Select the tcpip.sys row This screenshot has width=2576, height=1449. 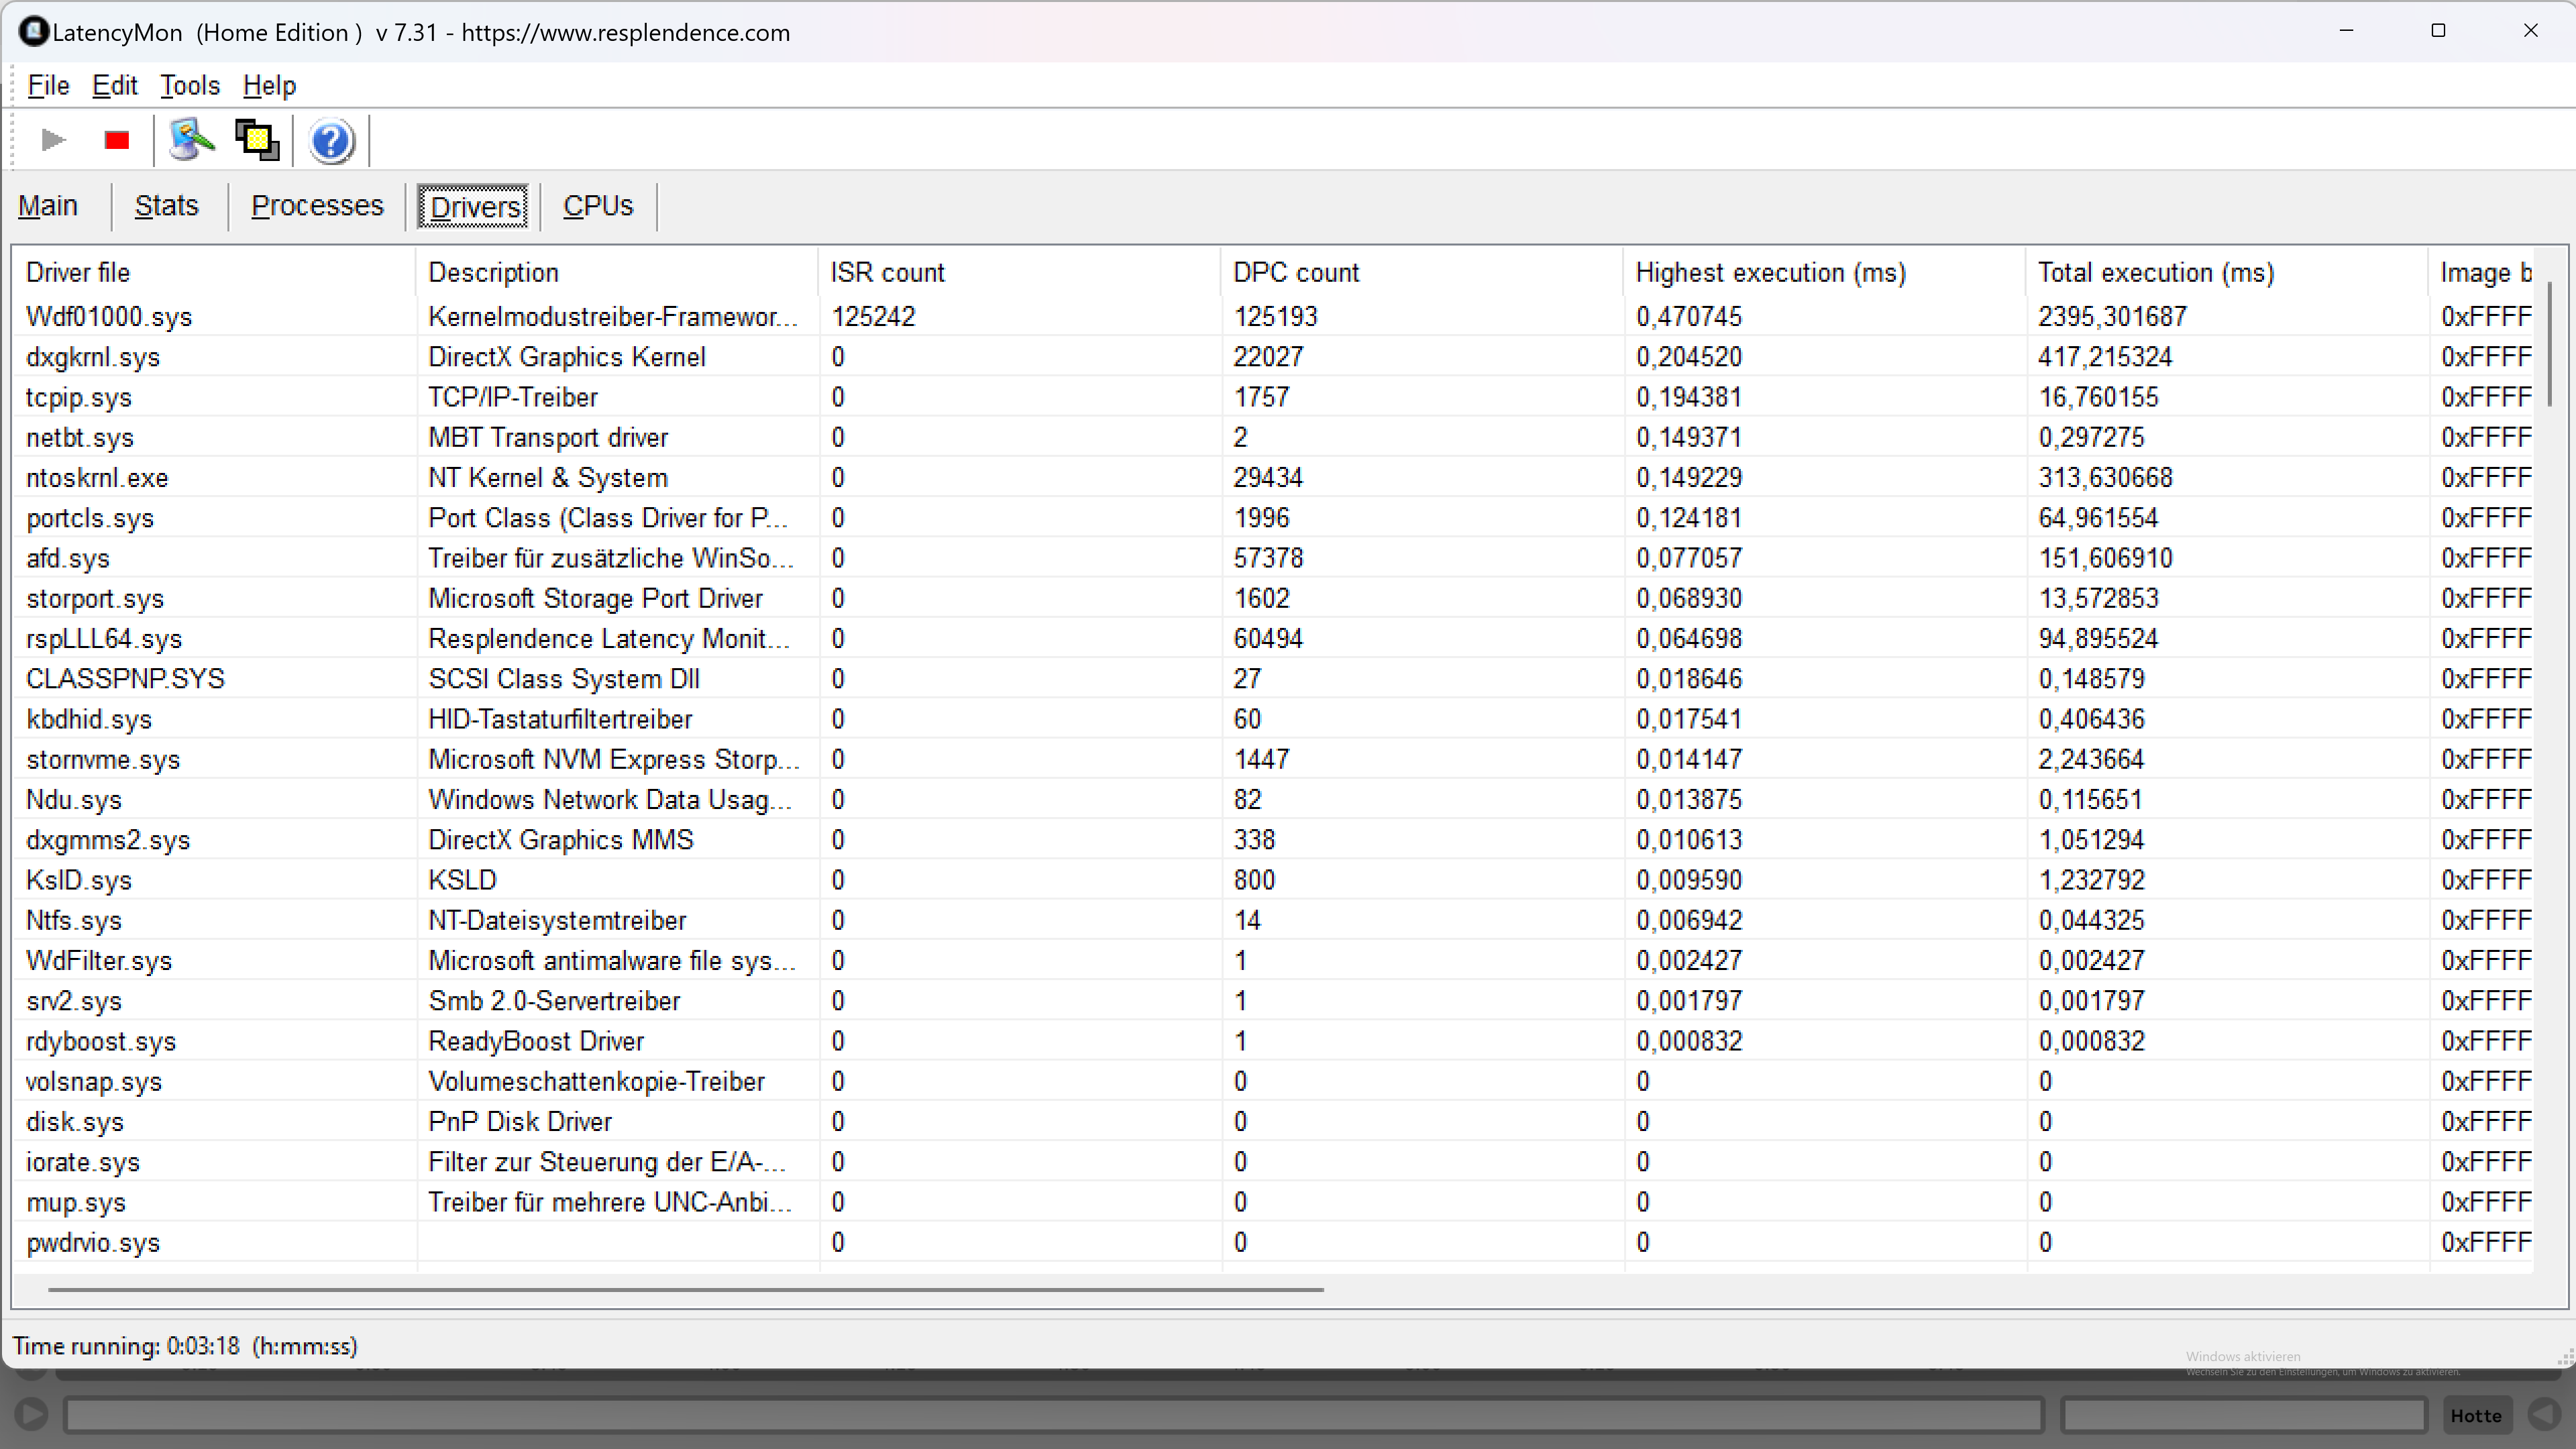coord(1273,397)
